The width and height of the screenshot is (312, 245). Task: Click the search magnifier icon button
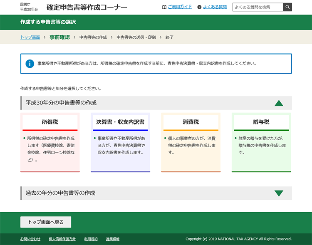[x=287, y=7]
